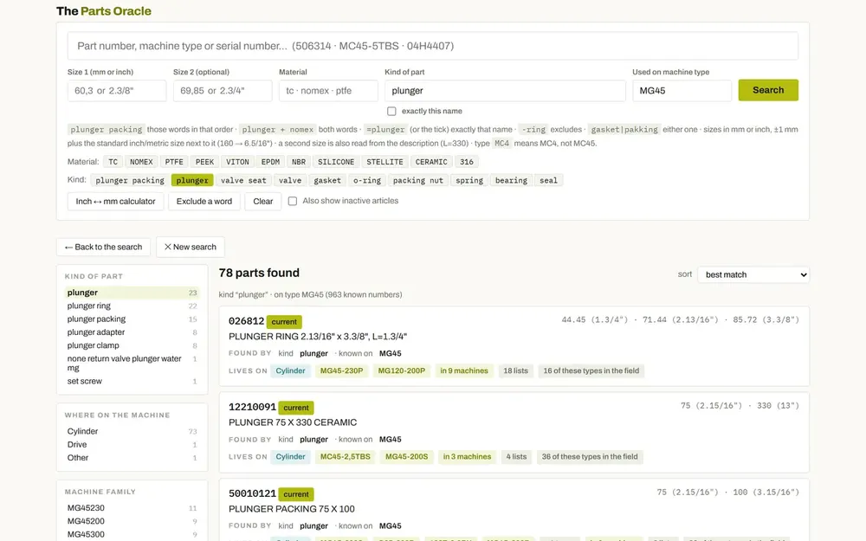Filter by 'plunger clamp' kind
This screenshot has height=541, width=866.
coord(132,345)
